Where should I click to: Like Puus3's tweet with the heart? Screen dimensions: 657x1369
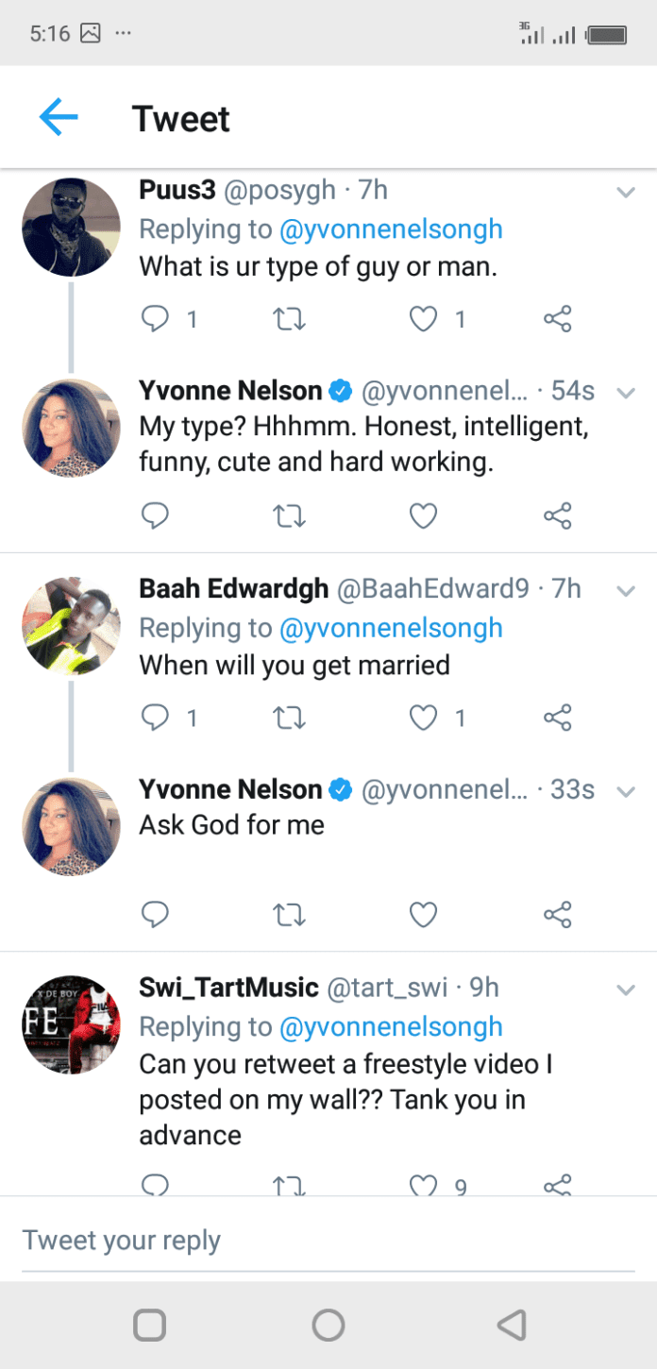pyautogui.click(x=424, y=320)
